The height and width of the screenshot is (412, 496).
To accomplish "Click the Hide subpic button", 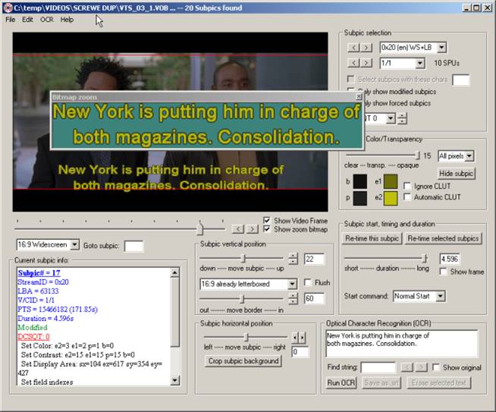I will pyautogui.click(x=456, y=173).
